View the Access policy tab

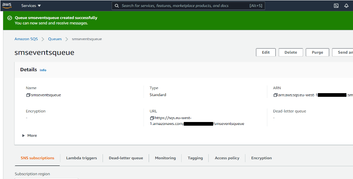pyautogui.click(x=227, y=158)
